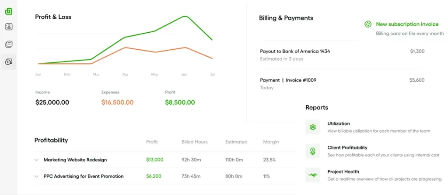
Task: Open the notes sidebar icon
Action: (x=9, y=44)
